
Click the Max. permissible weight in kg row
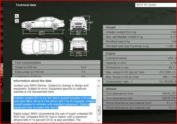coord(140,37)
